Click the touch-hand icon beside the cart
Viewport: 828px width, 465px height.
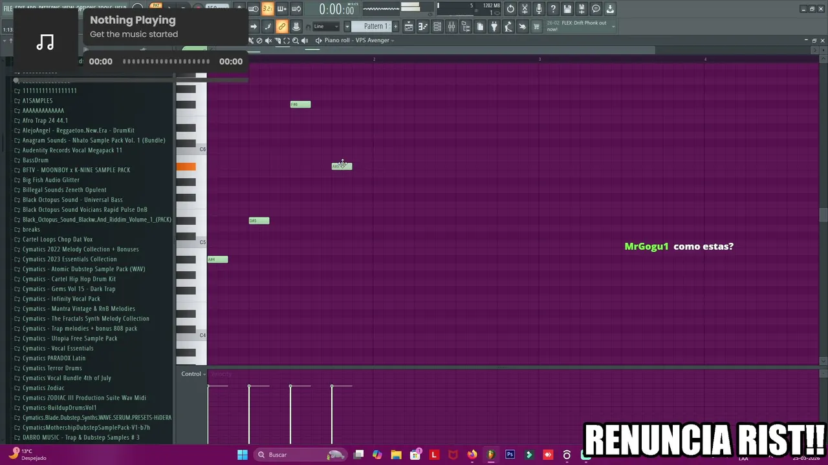(x=522, y=26)
